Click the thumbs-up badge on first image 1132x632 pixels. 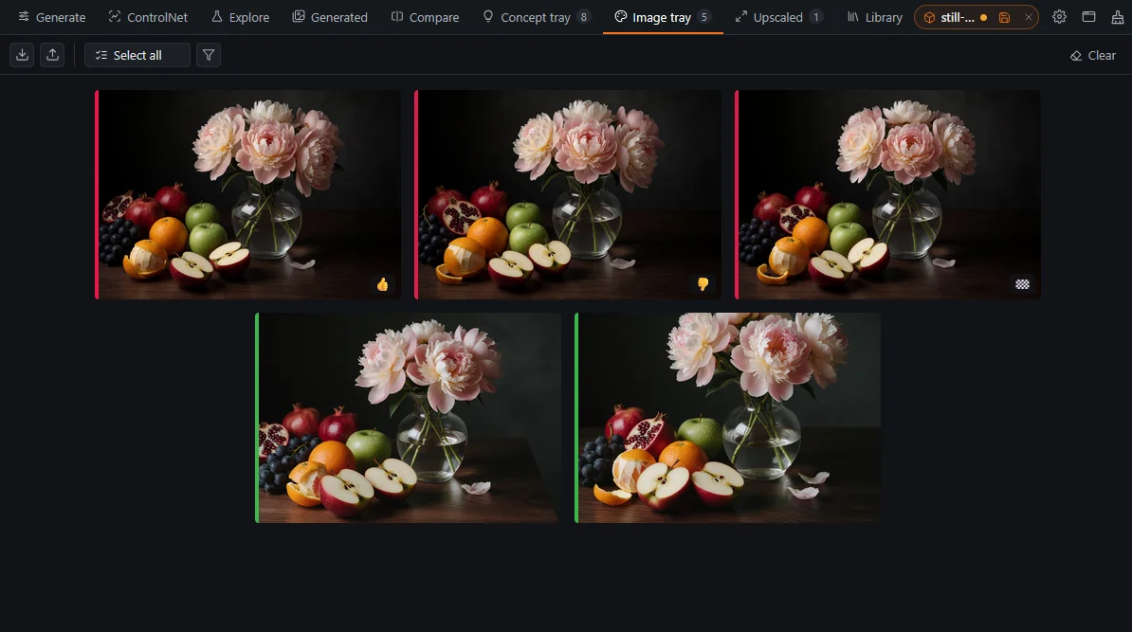[x=383, y=284]
